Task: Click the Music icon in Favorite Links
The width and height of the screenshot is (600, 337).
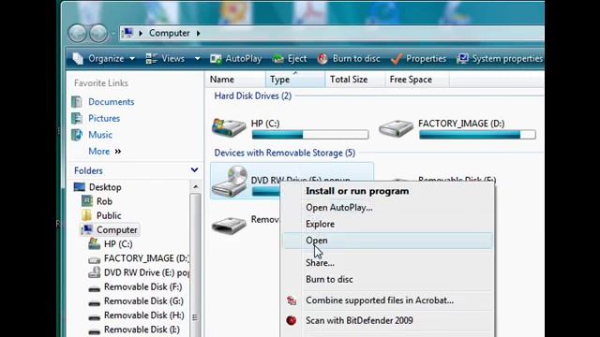Action: [77, 135]
